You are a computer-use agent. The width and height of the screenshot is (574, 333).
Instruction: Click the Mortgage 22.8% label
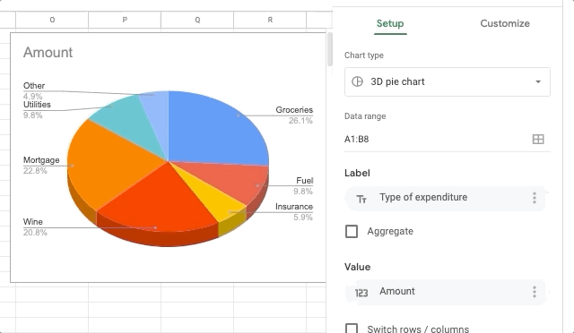(x=41, y=166)
